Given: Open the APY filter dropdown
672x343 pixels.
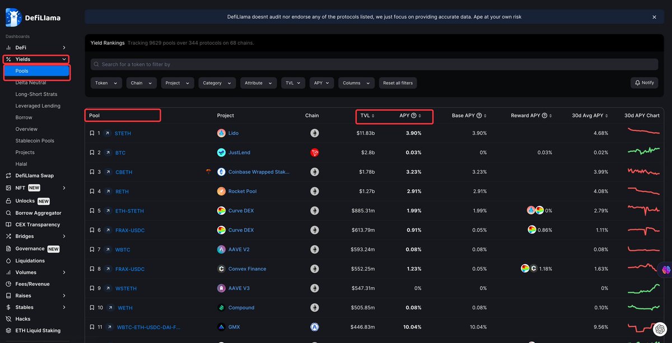Looking at the screenshot, I should click(x=322, y=83).
